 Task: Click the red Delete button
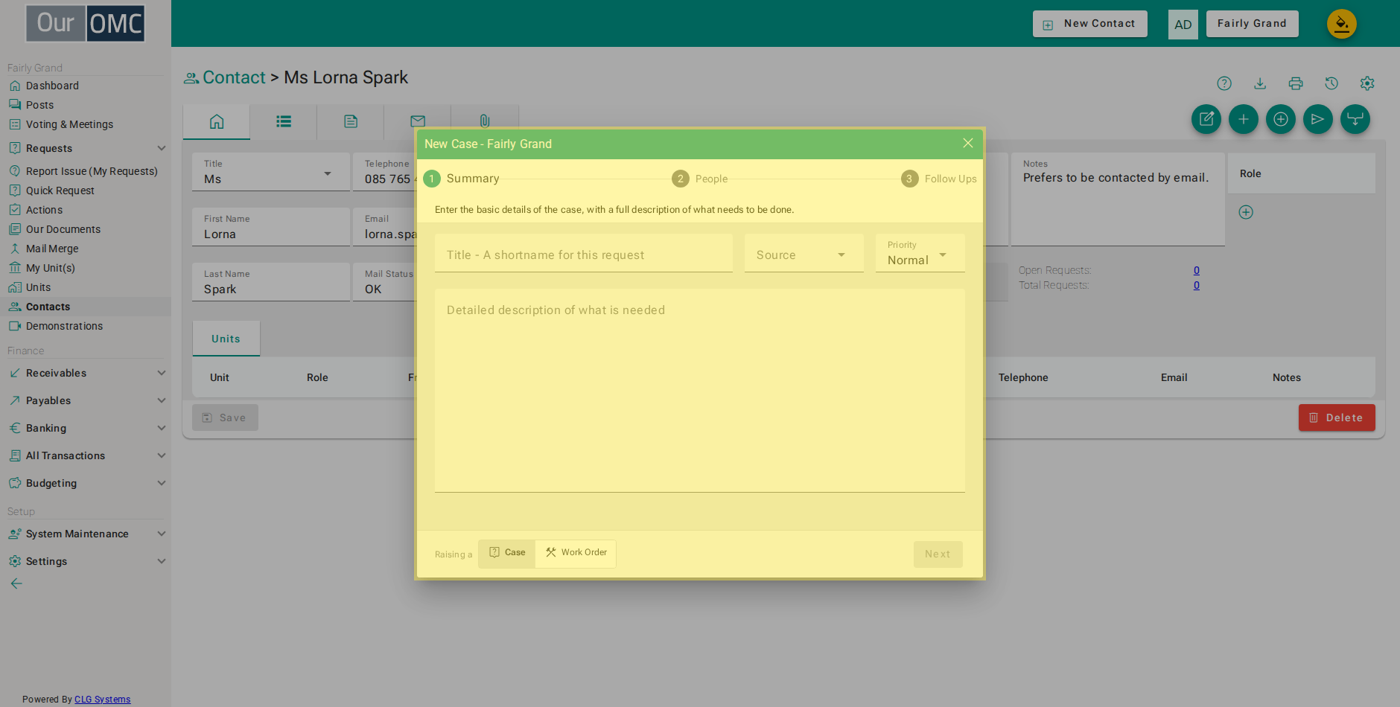[x=1337, y=418]
